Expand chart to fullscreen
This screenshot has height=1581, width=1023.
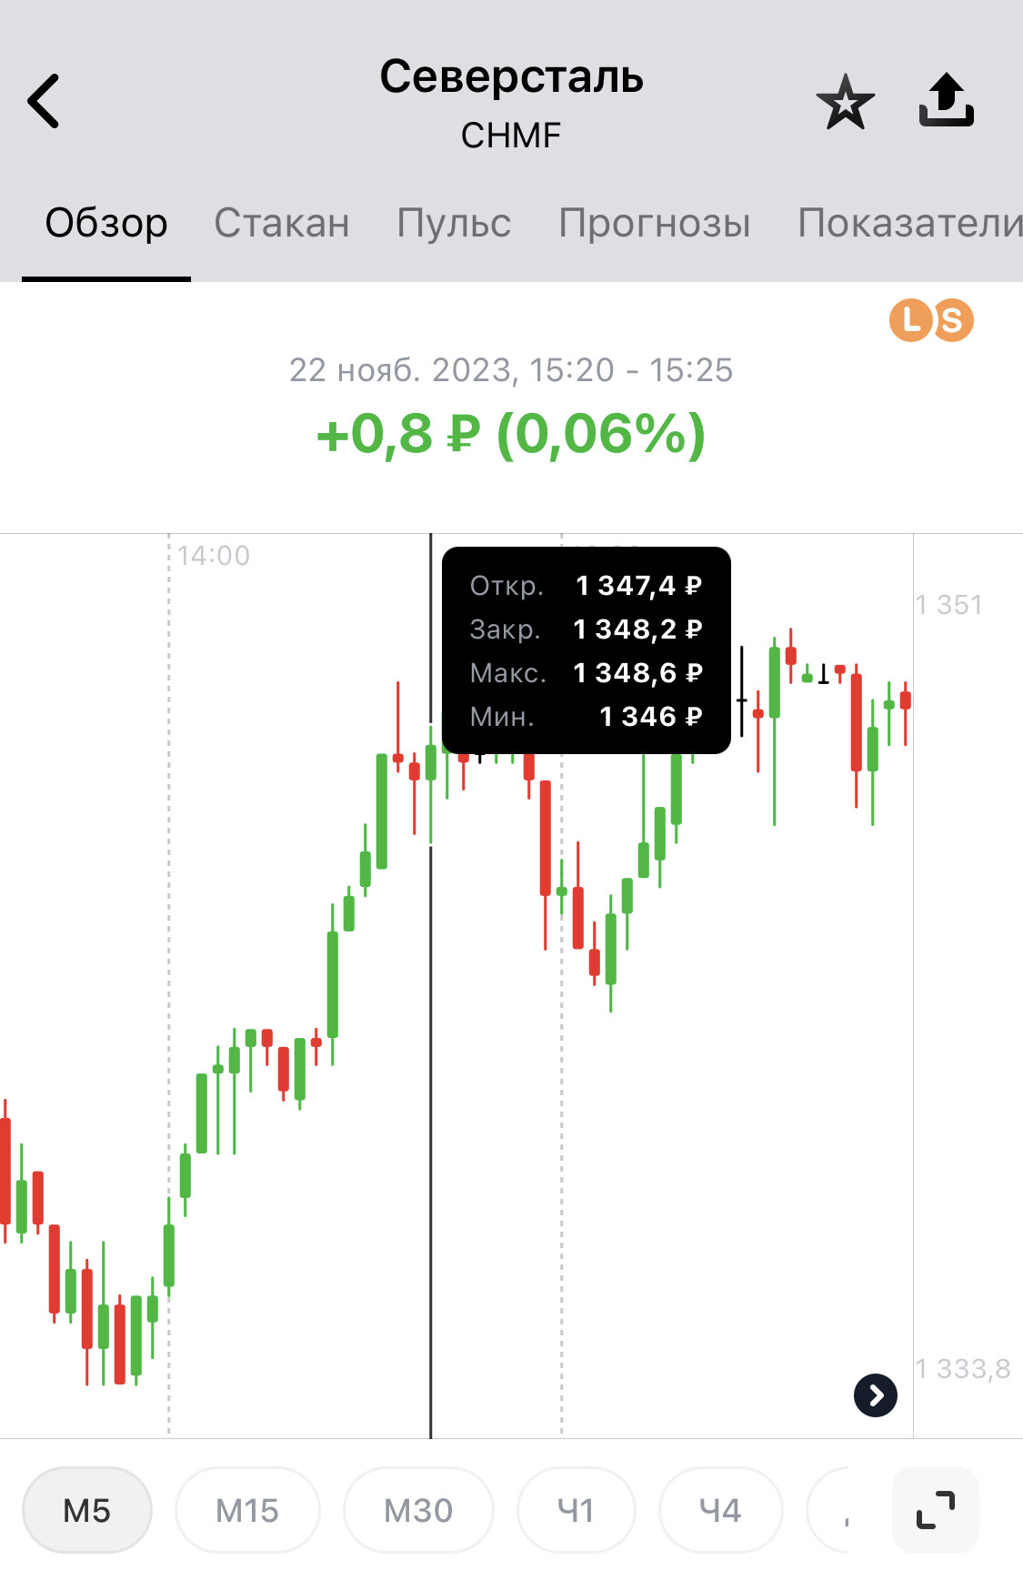pos(936,1510)
